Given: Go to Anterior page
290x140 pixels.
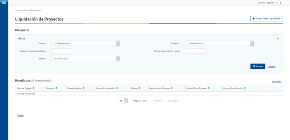Looking at the screenshot, I should click(x=157, y=101).
